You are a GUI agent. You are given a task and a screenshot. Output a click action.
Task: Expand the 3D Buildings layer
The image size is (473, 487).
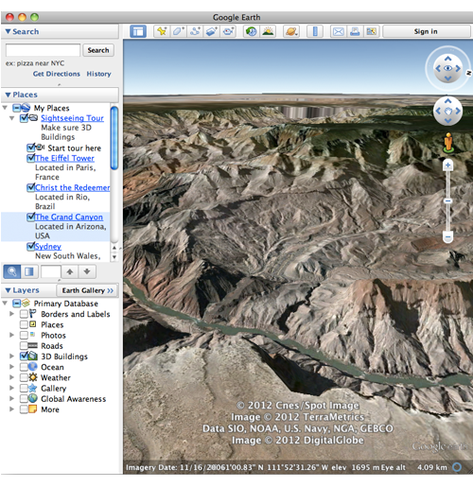(x=12, y=357)
